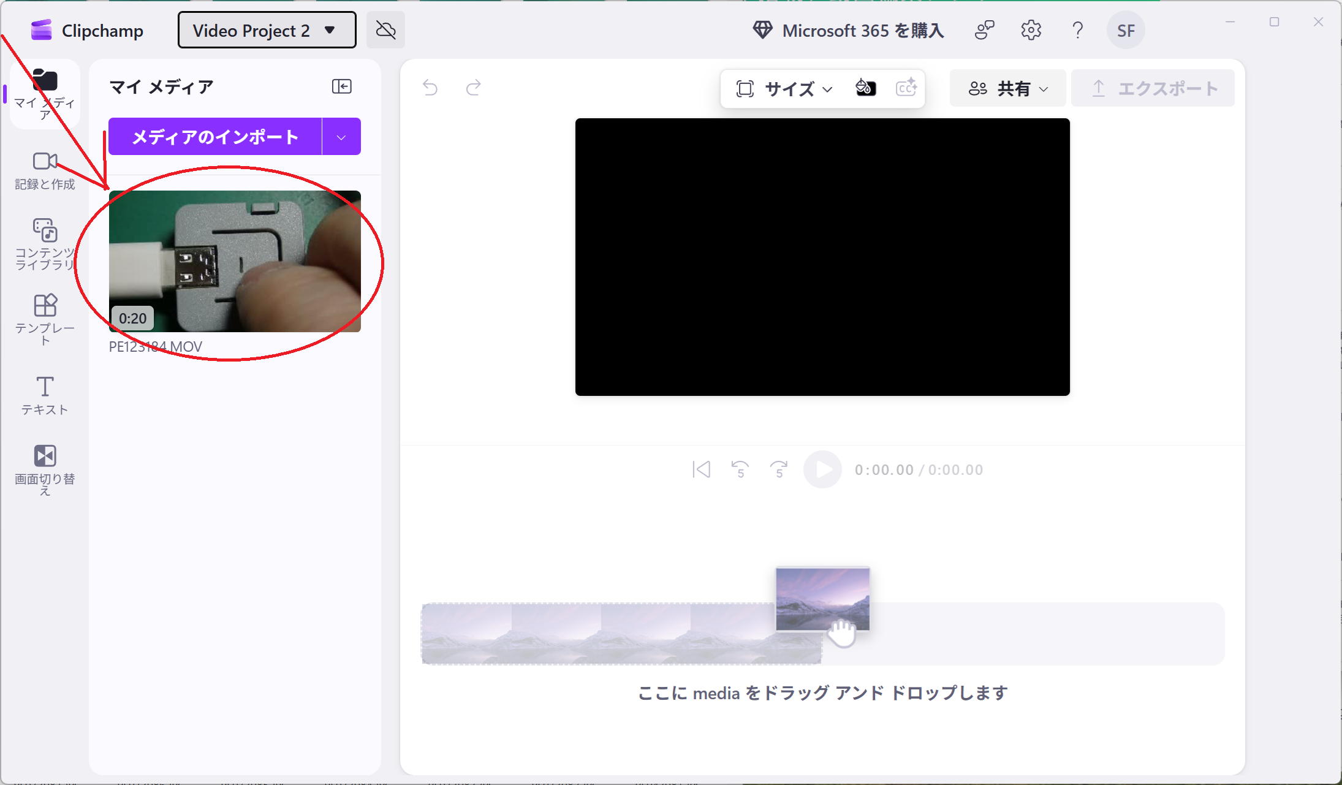This screenshot has width=1342, height=785.
Task: Select the PE123184.MOV video thumbnail
Action: tap(235, 262)
